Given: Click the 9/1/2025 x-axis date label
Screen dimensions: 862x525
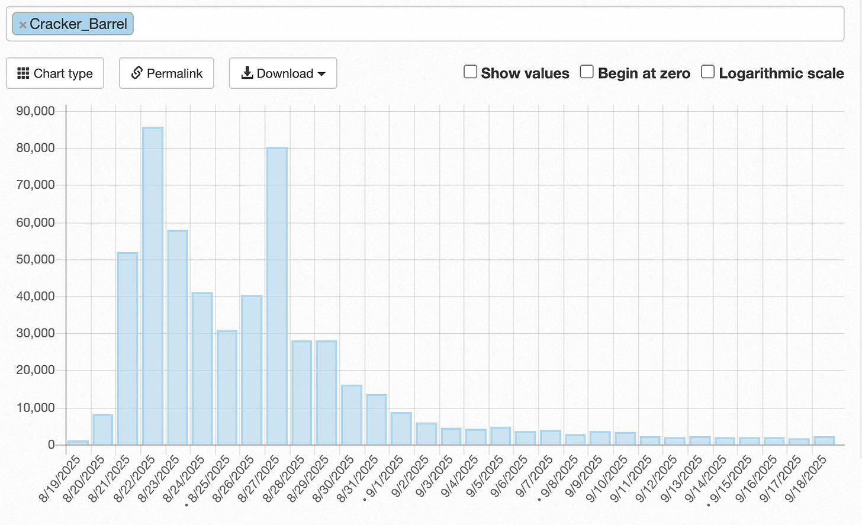Looking at the screenshot, I should (x=384, y=478).
